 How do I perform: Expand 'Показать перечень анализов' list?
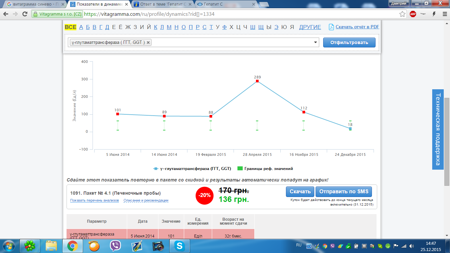pyautogui.click(x=94, y=200)
